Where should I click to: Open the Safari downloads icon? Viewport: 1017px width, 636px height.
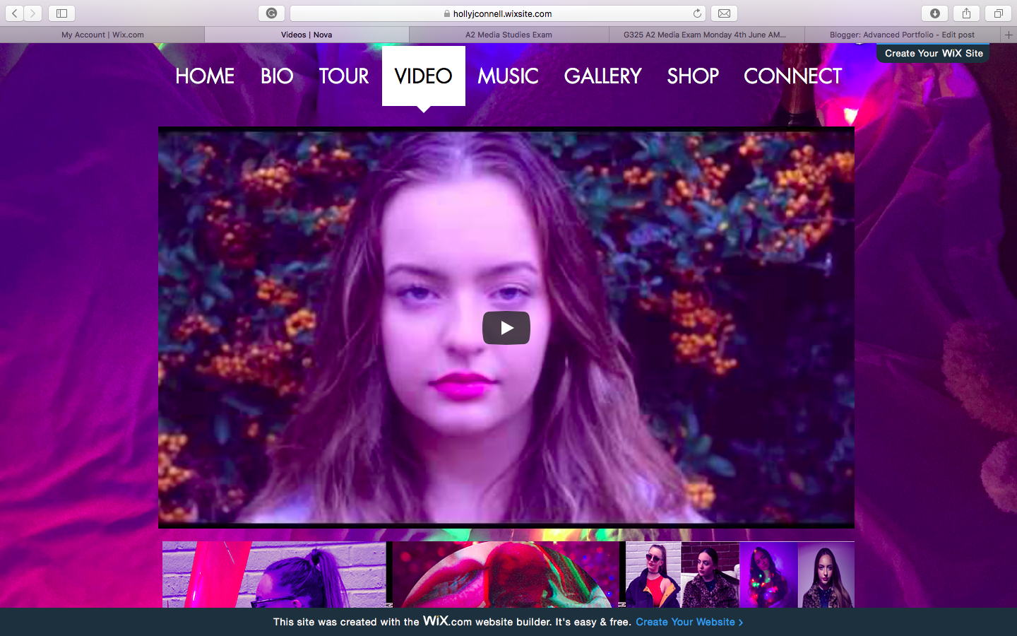point(935,13)
